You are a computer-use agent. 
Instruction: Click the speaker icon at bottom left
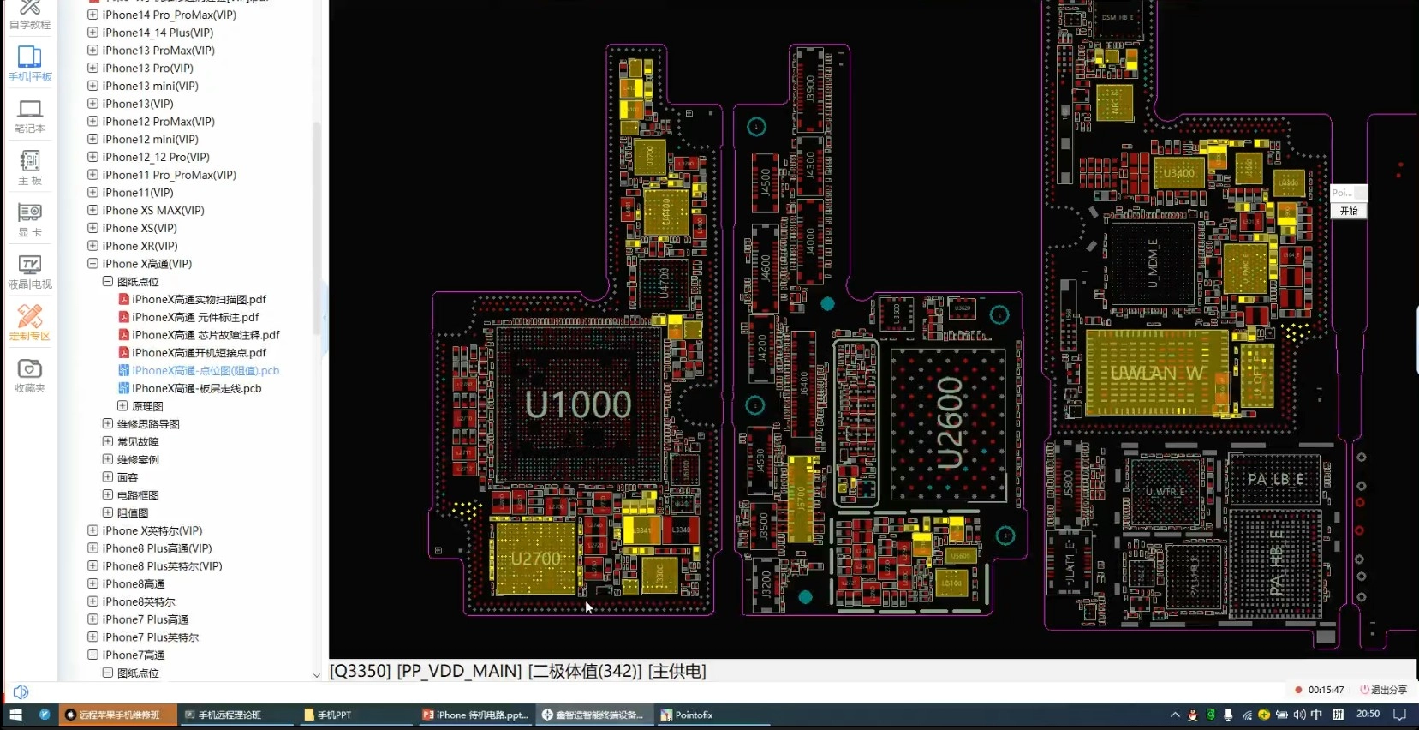tap(21, 691)
